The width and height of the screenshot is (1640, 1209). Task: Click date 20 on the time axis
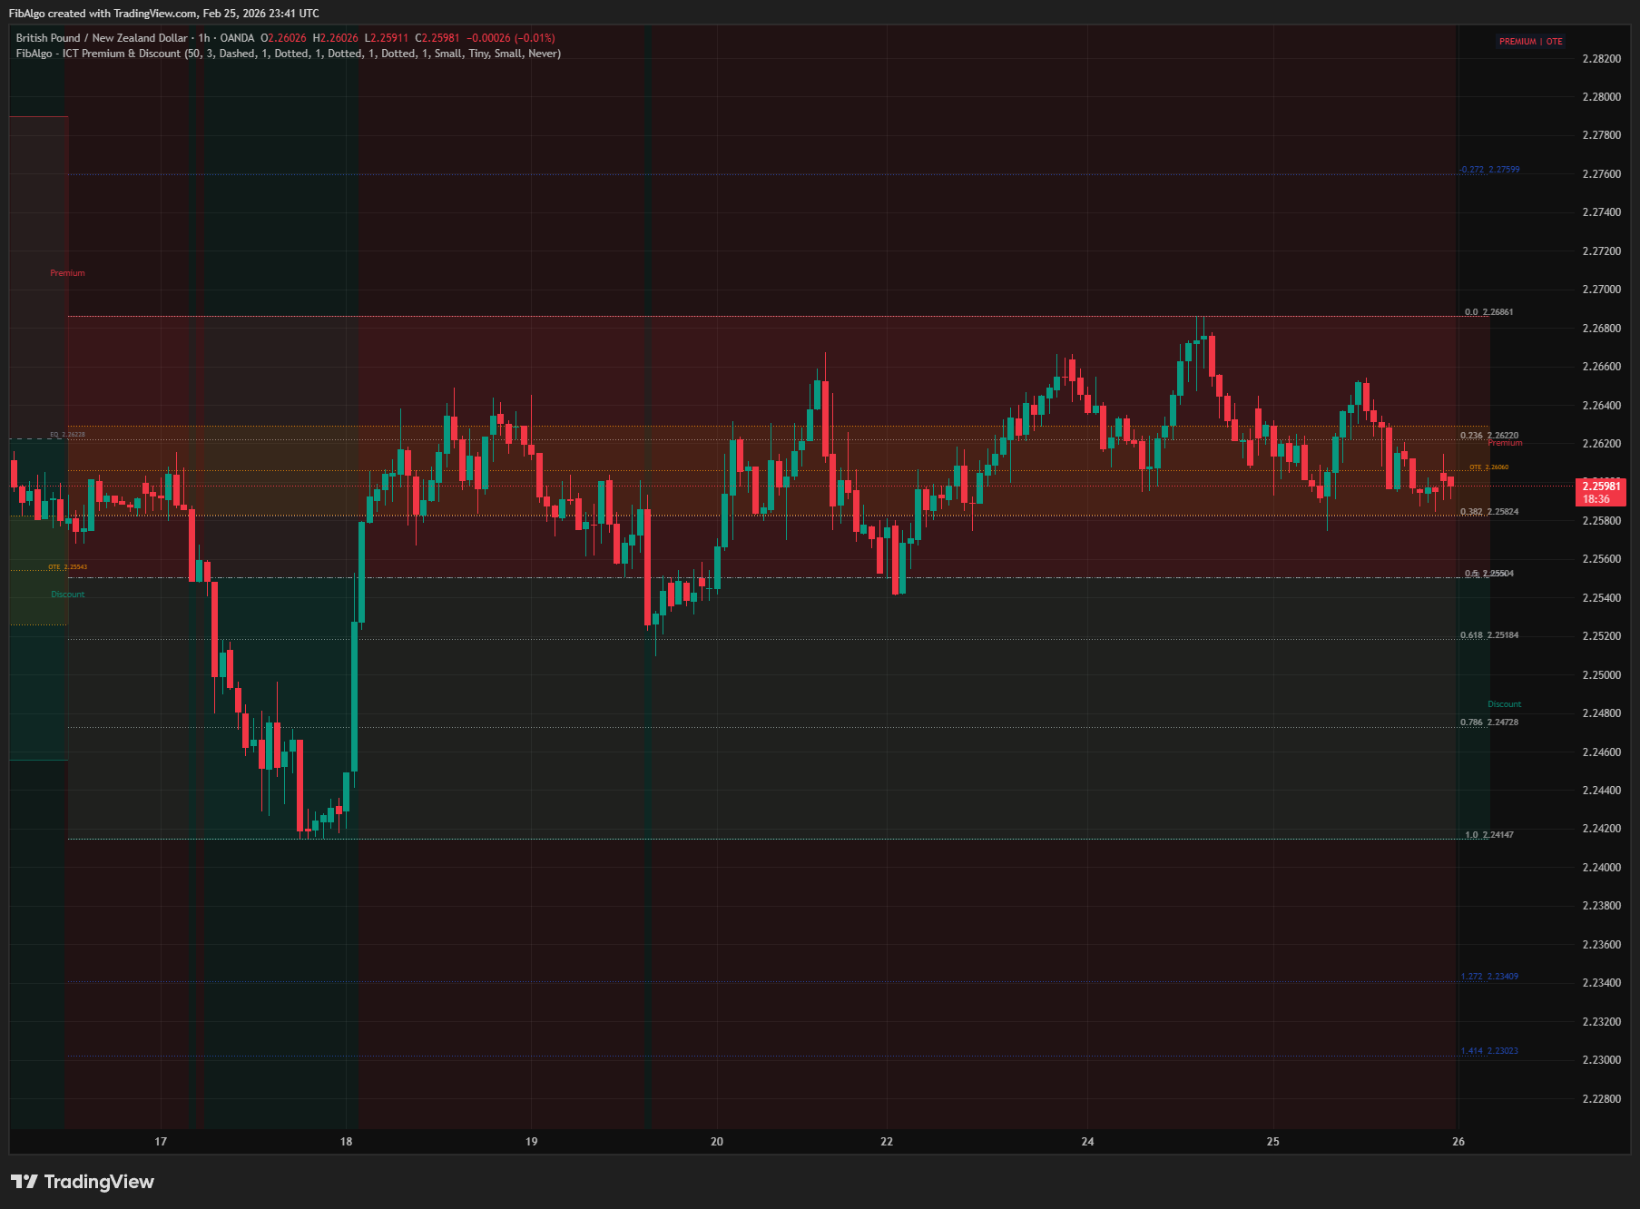tap(717, 1142)
